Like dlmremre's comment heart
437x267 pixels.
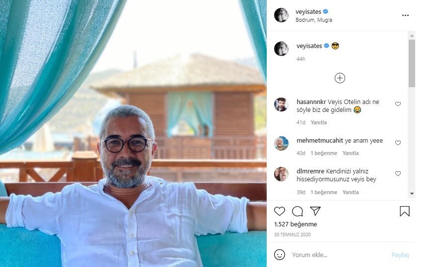(398, 173)
